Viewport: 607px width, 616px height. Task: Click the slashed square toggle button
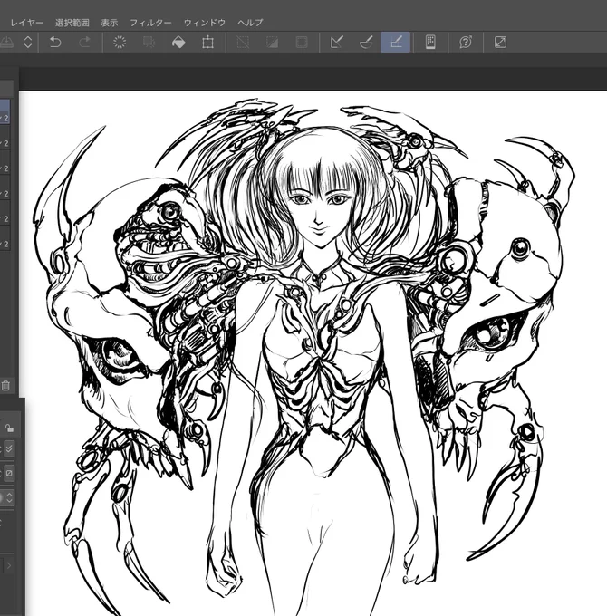tap(9, 474)
